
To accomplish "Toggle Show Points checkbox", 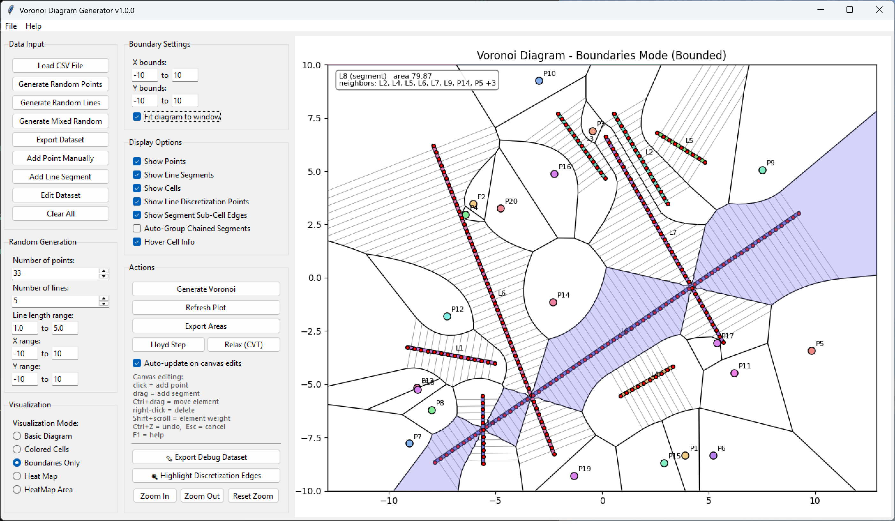I will pyautogui.click(x=137, y=162).
